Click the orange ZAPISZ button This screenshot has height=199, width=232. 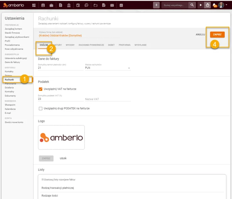tap(217, 34)
